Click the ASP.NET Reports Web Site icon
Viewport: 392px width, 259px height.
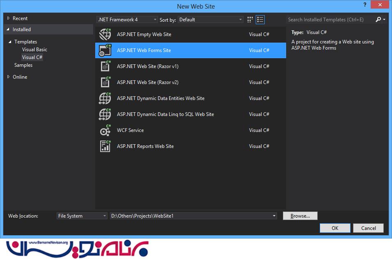click(105, 146)
